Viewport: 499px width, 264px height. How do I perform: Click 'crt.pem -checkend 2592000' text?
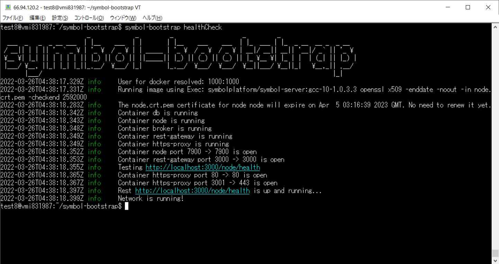44,97
